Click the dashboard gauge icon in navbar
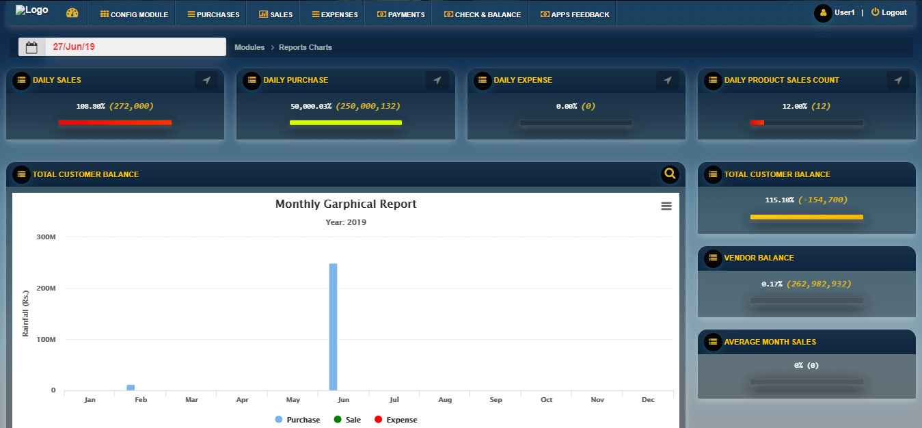This screenshot has height=428, width=922. (x=72, y=13)
